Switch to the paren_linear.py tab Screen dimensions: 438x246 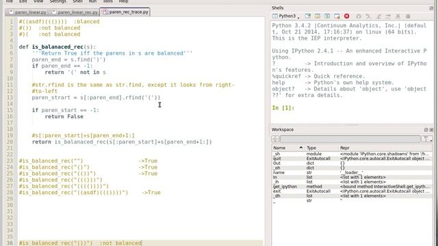coord(27,12)
